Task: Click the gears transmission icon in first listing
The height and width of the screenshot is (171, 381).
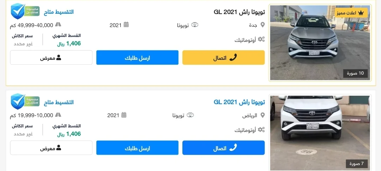Action: click(x=261, y=39)
